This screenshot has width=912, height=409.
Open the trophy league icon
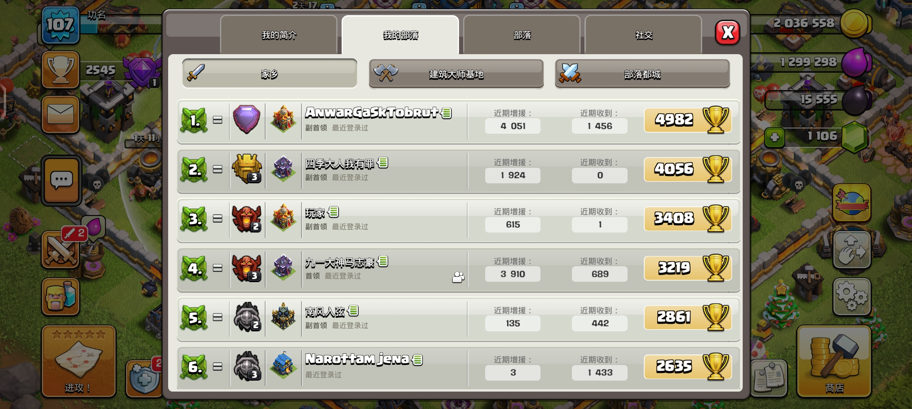tap(61, 70)
